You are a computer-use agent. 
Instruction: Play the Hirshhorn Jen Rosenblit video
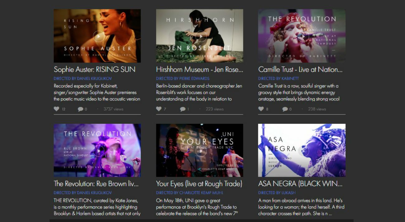[x=201, y=36]
